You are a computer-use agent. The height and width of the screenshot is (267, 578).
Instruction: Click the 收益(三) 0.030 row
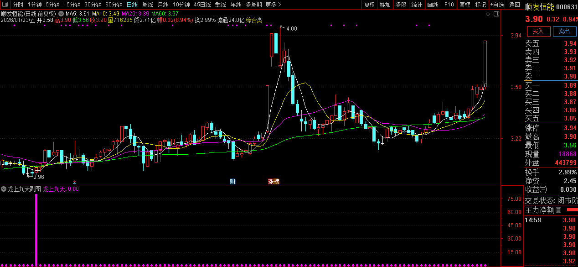coord(551,189)
